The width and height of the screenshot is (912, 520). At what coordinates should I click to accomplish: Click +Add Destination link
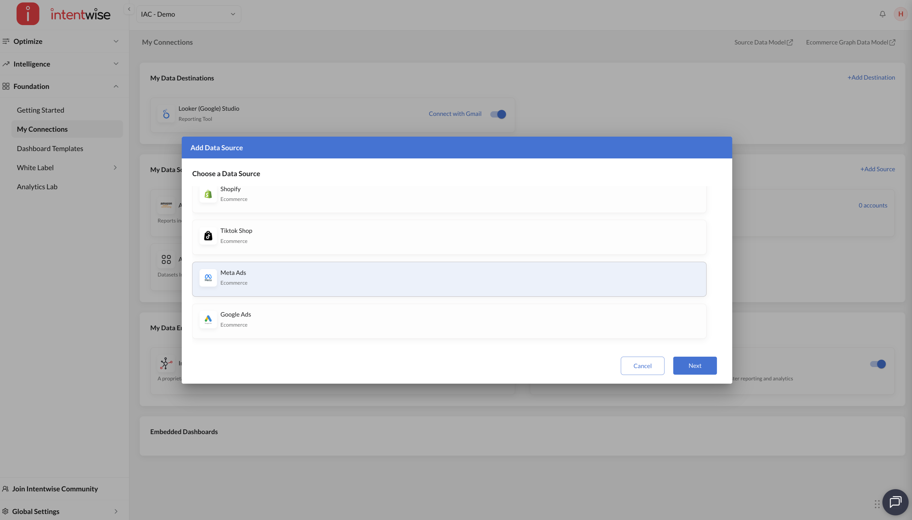pos(871,77)
